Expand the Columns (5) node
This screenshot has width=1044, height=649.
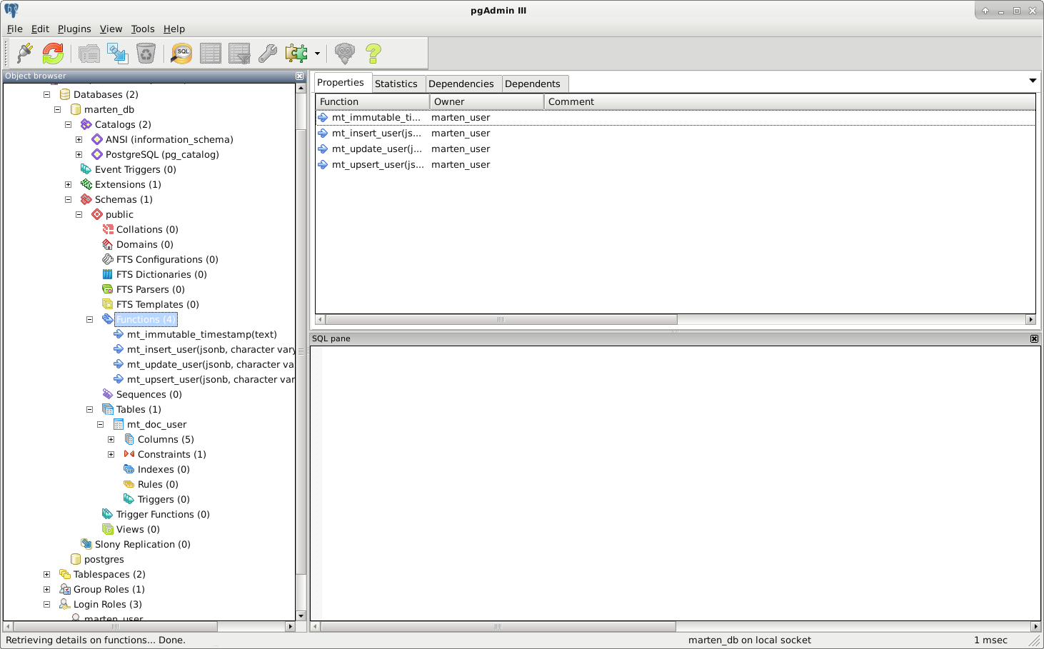[111, 439]
